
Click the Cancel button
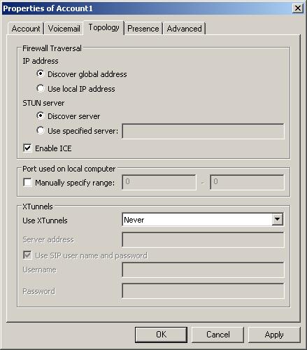tap(217, 335)
